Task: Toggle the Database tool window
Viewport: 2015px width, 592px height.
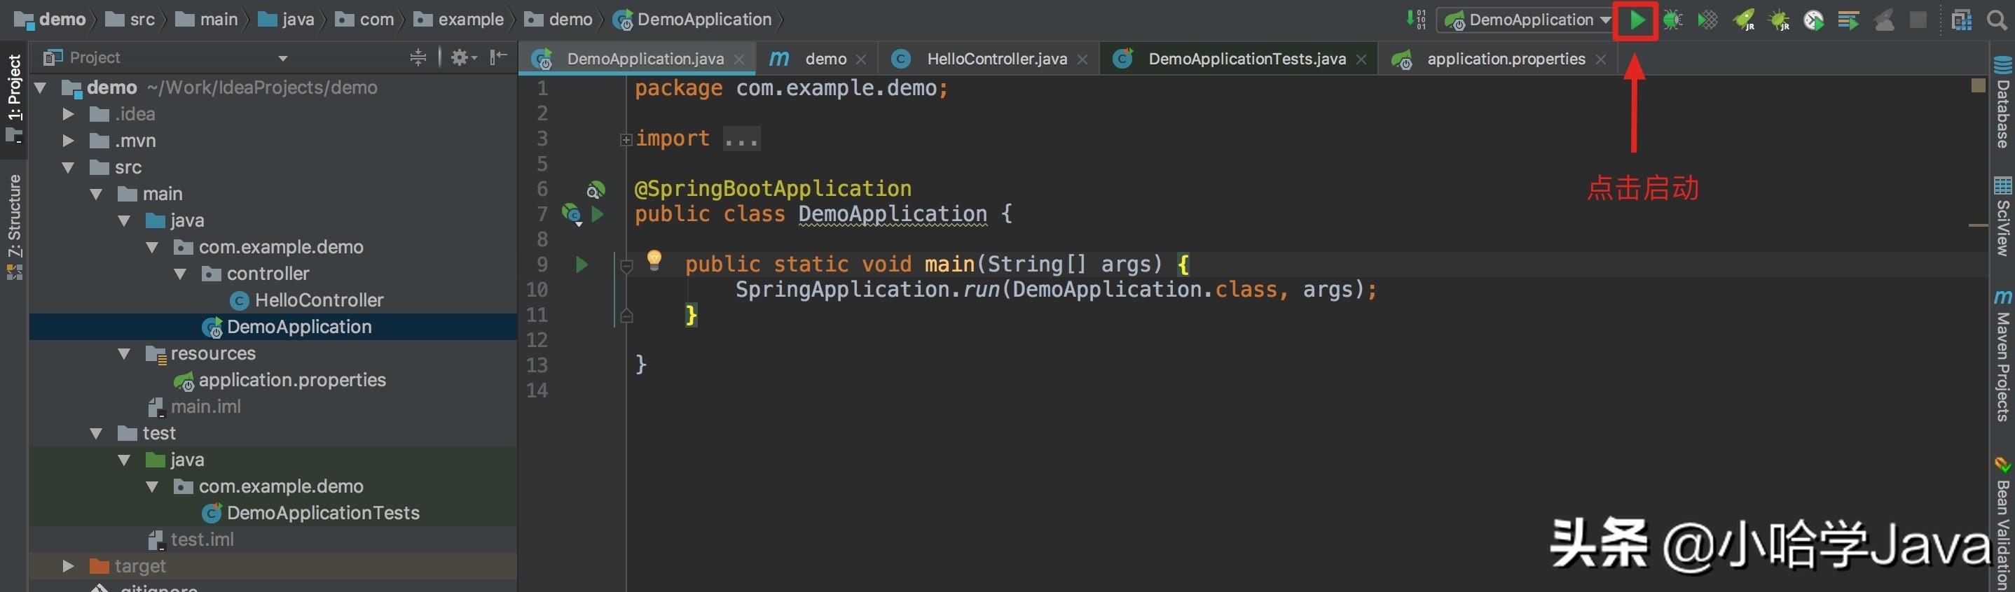Action: [2002, 102]
